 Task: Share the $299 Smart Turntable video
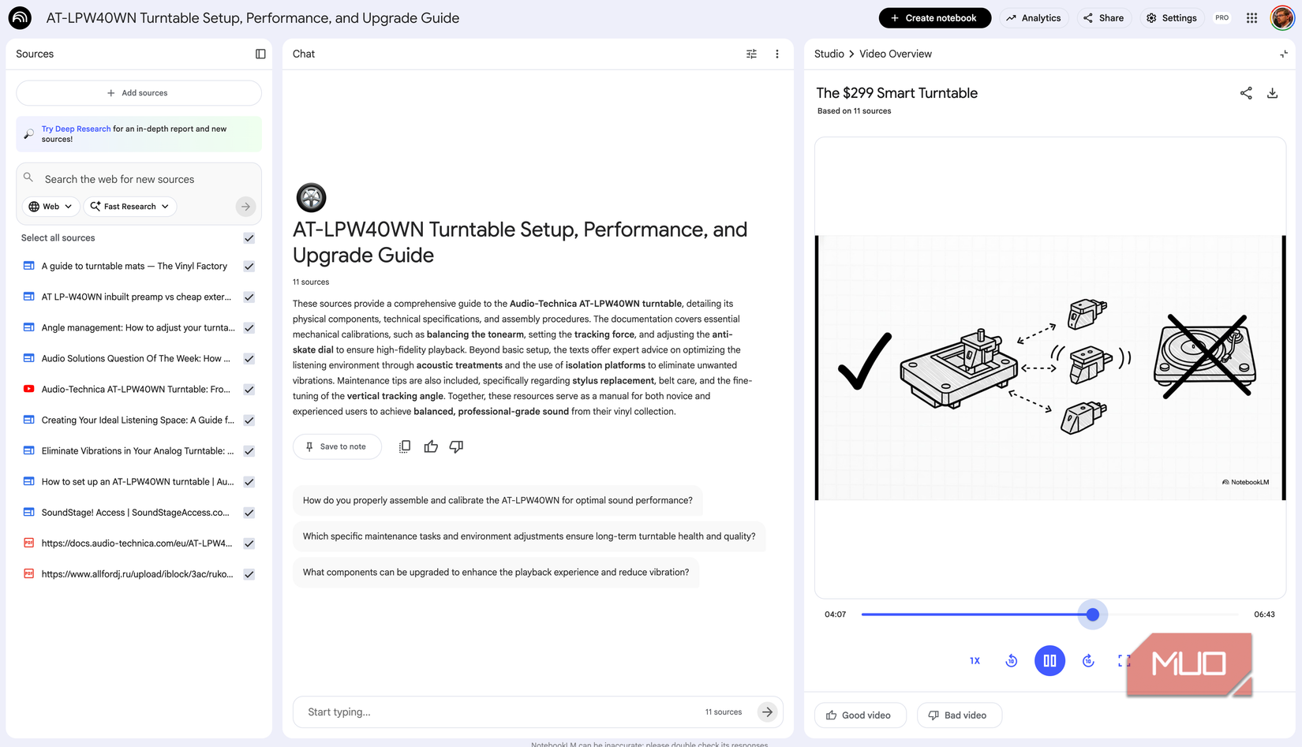(x=1246, y=93)
